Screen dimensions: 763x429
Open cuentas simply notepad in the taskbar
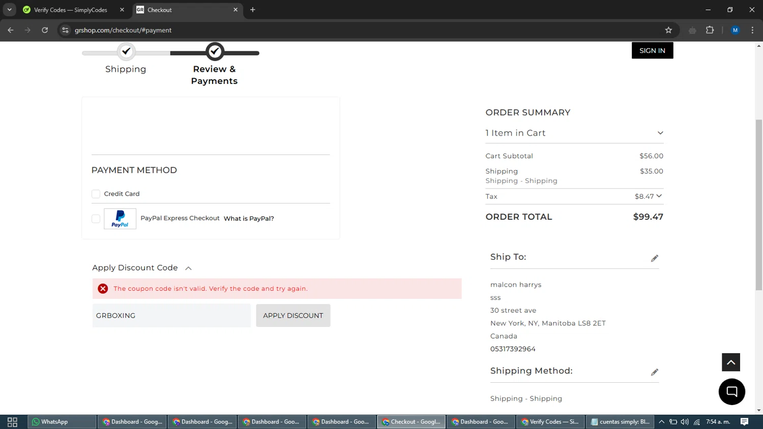tap(620, 422)
